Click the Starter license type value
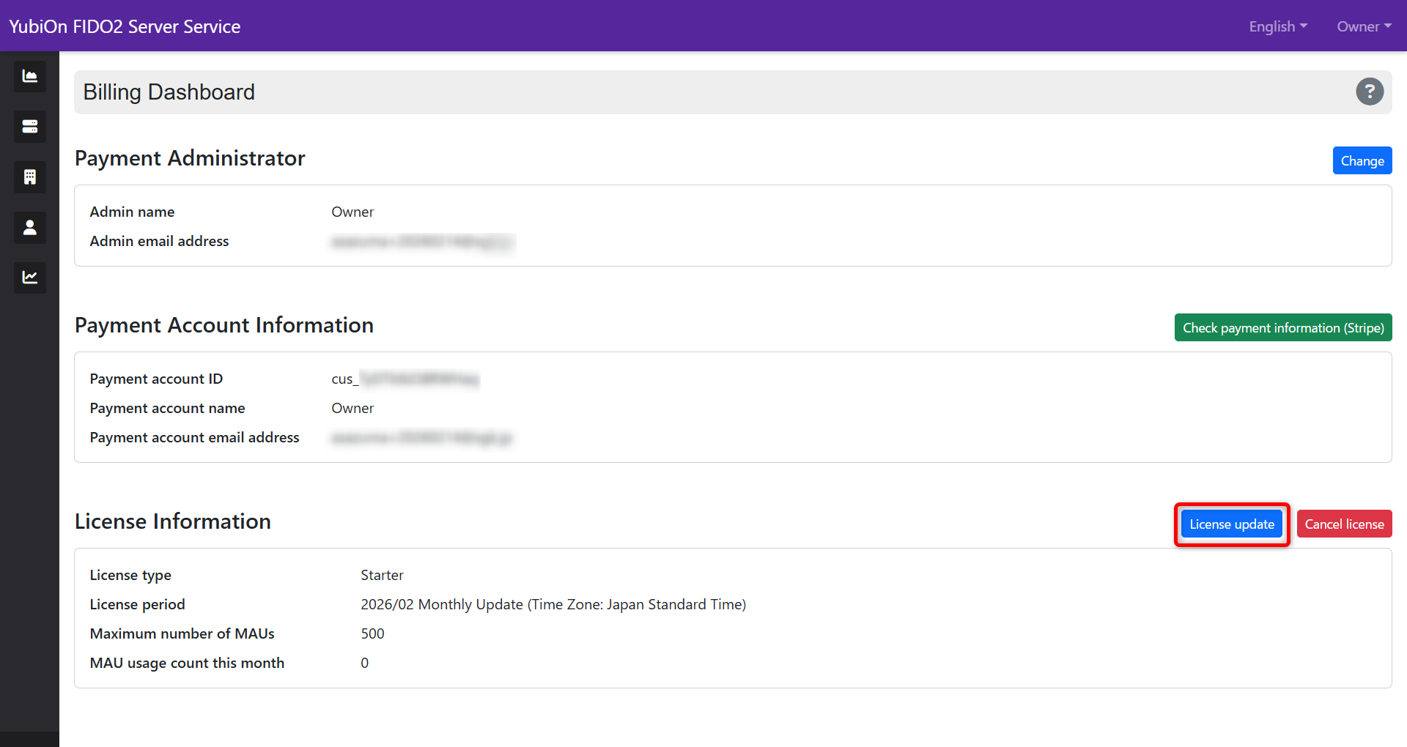1407x747 pixels. coord(382,576)
